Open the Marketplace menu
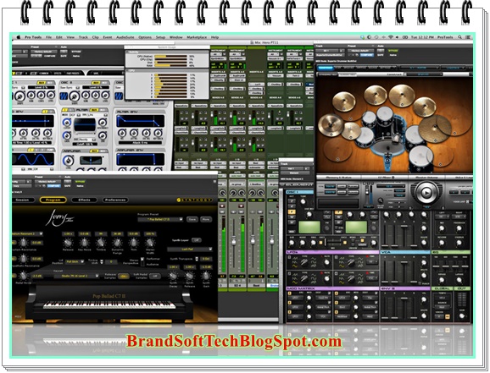 197,37
